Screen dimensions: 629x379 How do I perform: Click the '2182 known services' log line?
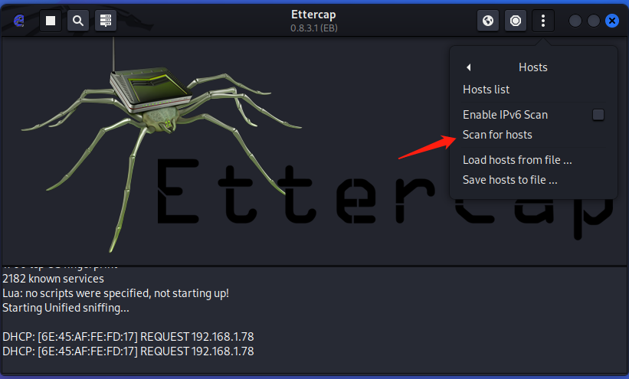tap(53, 279)
